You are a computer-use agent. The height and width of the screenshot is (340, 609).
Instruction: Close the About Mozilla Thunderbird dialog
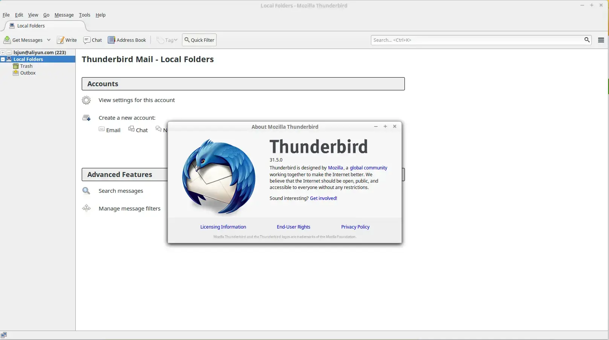click(x=395, y=127)
